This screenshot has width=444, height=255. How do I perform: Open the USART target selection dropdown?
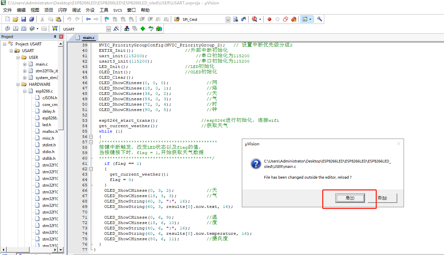pos(108,29)
